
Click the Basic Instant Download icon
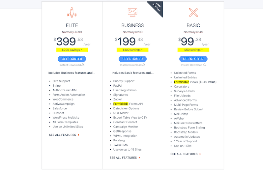pyautogui.click(x=204, y=65)
